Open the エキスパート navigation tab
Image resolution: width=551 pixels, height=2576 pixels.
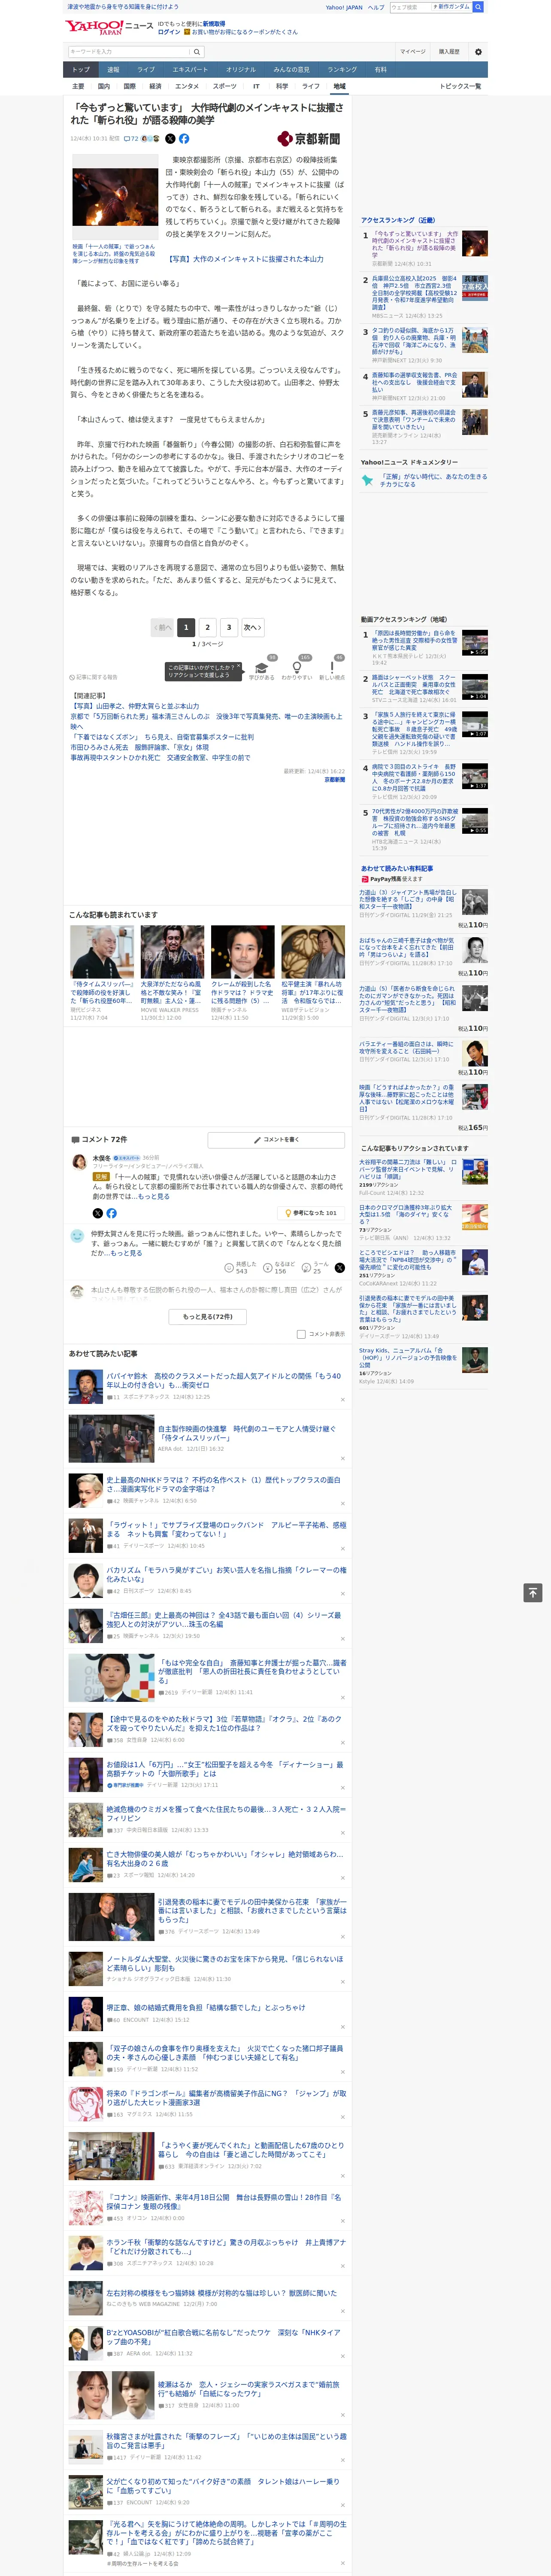click(190, 70)
